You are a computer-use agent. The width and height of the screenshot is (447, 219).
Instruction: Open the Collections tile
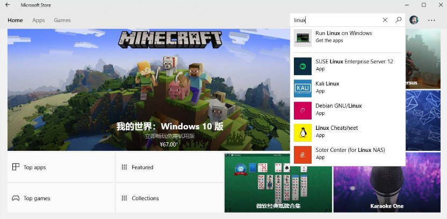tap(169, 198)
